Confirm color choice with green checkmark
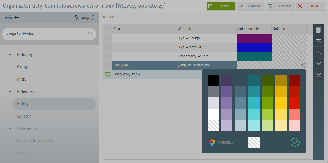Viewport: 328px width, 163px height. point(295,142)
